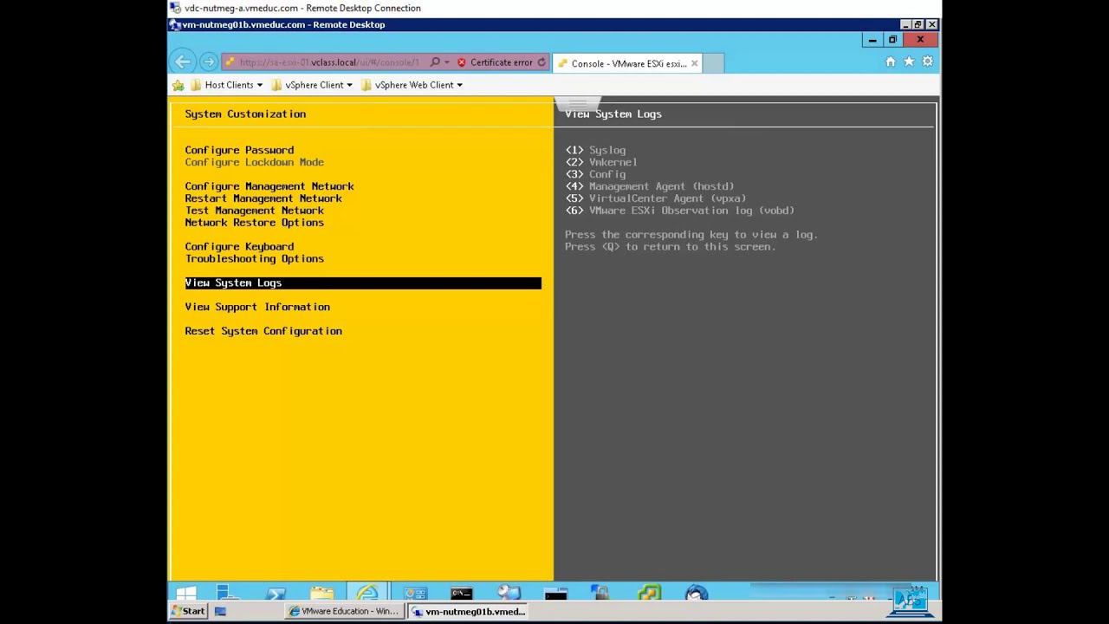Image resolution: width=1109 pixels, height=624 pixels.
Task: Select Configure Management Network
Action: point(269,186)
